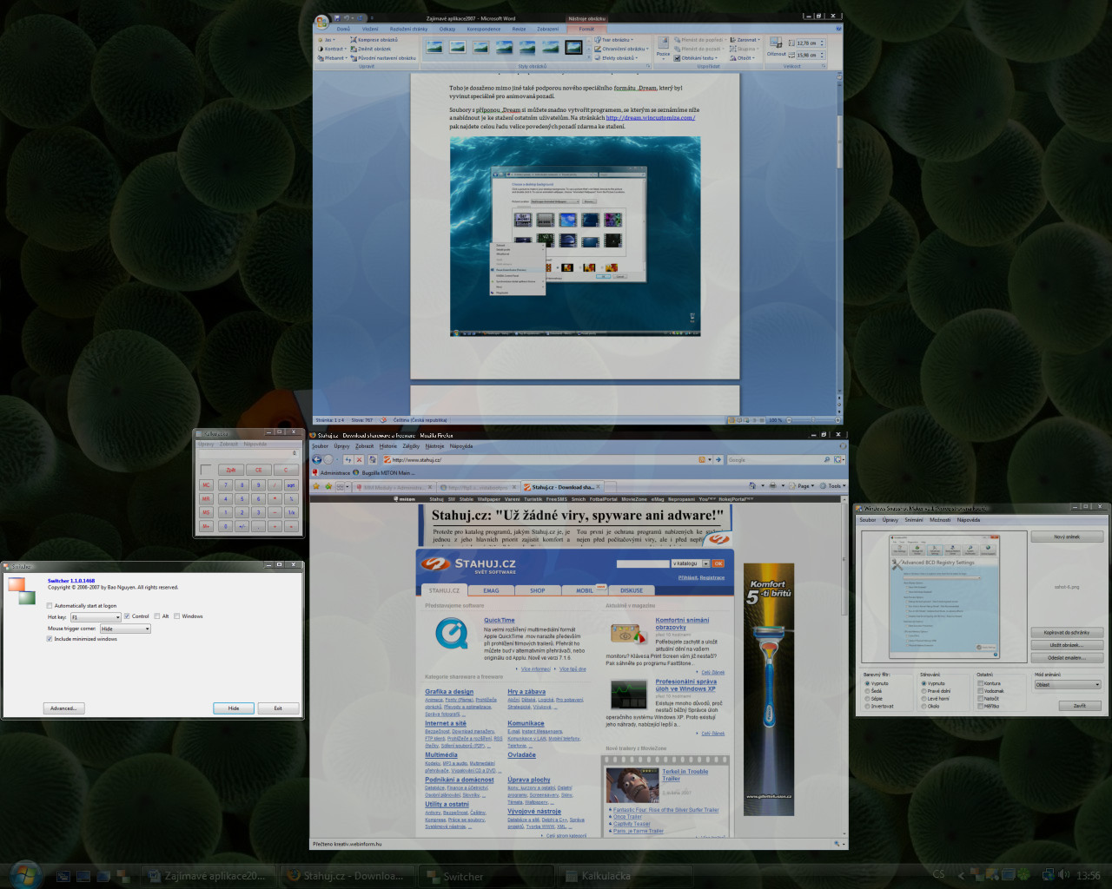
Task: Uncheck the Control hotkey modifier checkbox
Action: [x=127, y=616]
